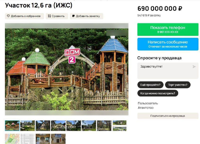Open the fourth house photo thumbnail
This screenshot has height=144, width=200.
[x=58, y=126]
